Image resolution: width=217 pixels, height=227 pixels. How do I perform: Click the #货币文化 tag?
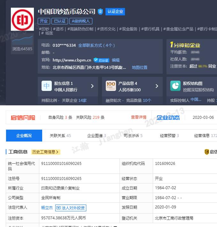106,29
